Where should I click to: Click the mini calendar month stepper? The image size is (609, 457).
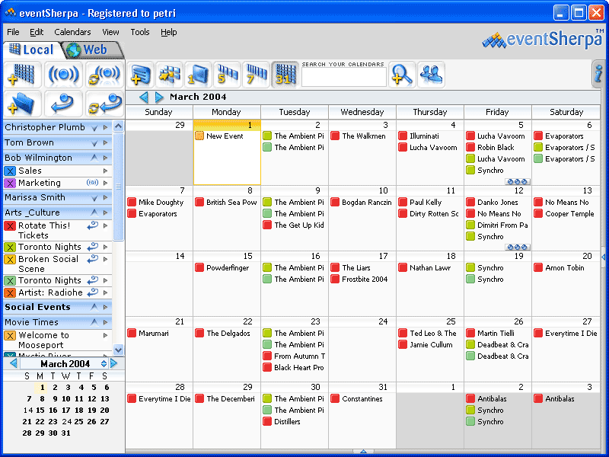click(x=104, y=363)
